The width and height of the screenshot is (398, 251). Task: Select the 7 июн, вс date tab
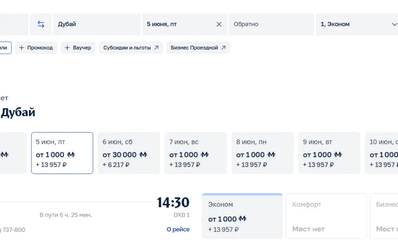196,153
